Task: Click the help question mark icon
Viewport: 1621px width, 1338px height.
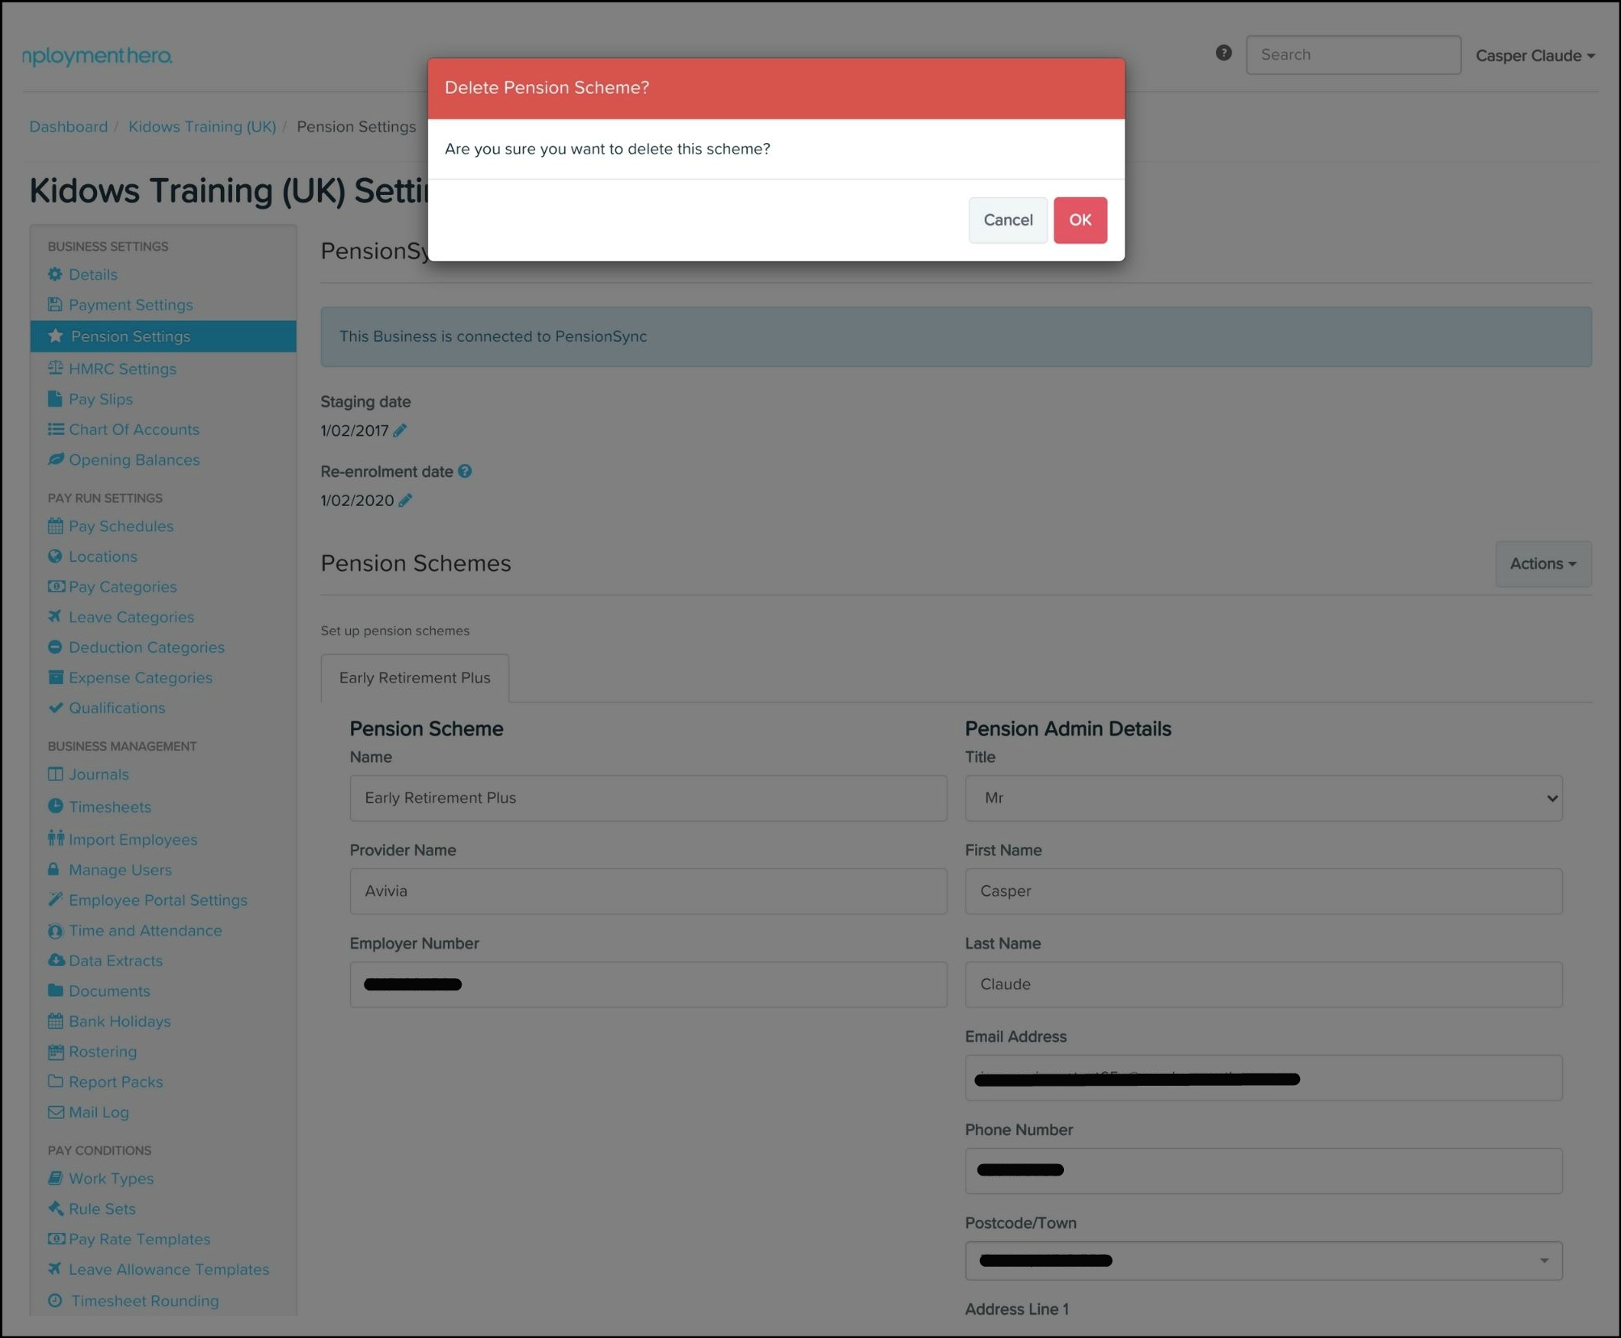Action: tap(1223, 53)
